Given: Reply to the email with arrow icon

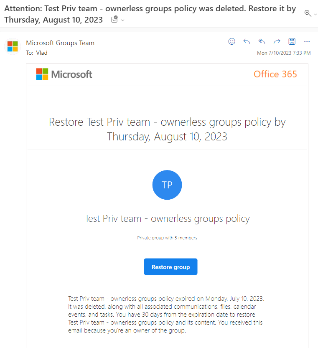Looking at the screenshot, I should coord(247,41).
